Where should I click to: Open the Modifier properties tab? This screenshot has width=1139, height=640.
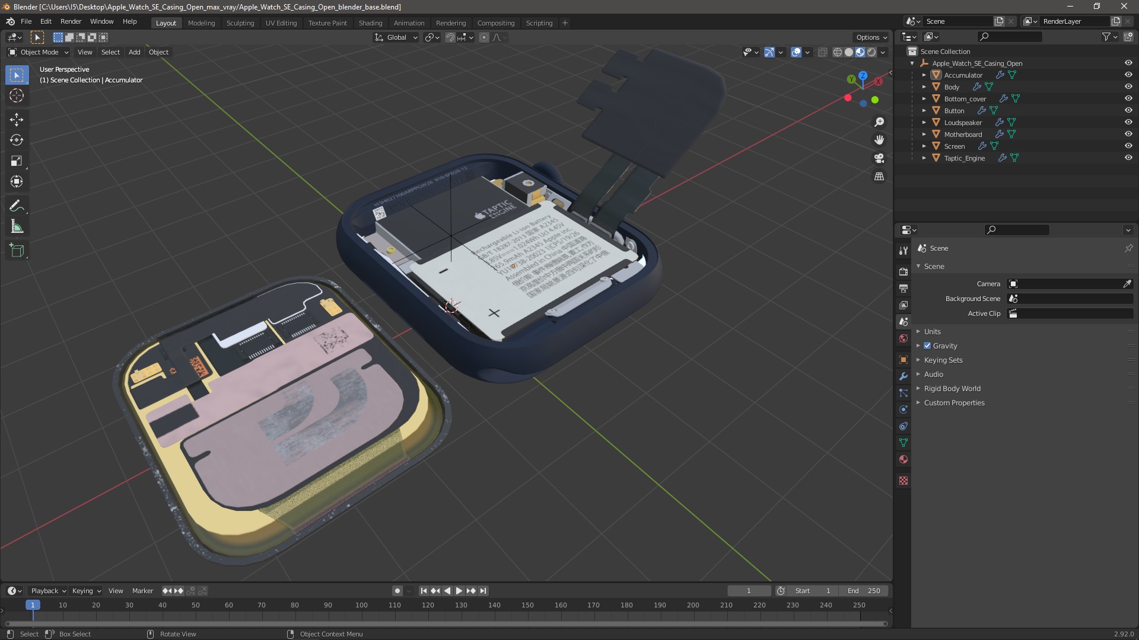tap(903, 376)
